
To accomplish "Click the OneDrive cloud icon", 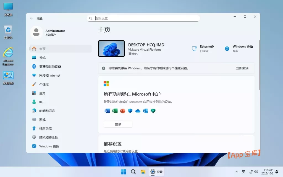I will coord(138,111).
